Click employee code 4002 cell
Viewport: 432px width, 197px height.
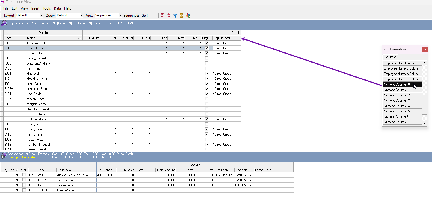15,140
